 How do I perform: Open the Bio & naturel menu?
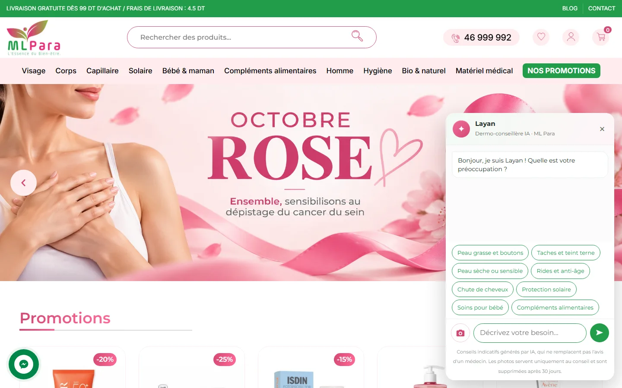424,71
